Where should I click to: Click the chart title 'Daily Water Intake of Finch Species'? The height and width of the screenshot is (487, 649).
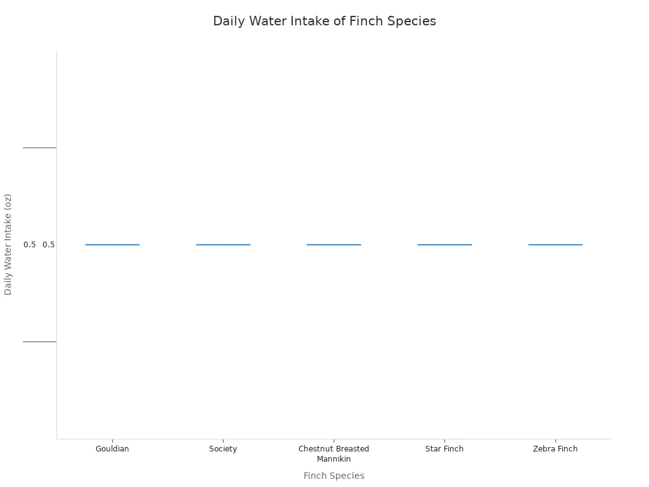pos(324,21)
